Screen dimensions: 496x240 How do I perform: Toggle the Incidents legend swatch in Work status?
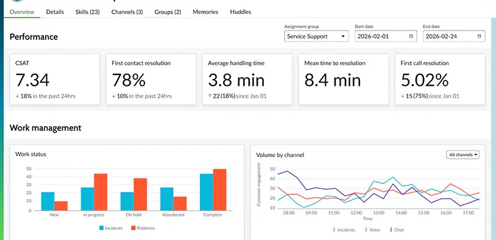point(102,228)
